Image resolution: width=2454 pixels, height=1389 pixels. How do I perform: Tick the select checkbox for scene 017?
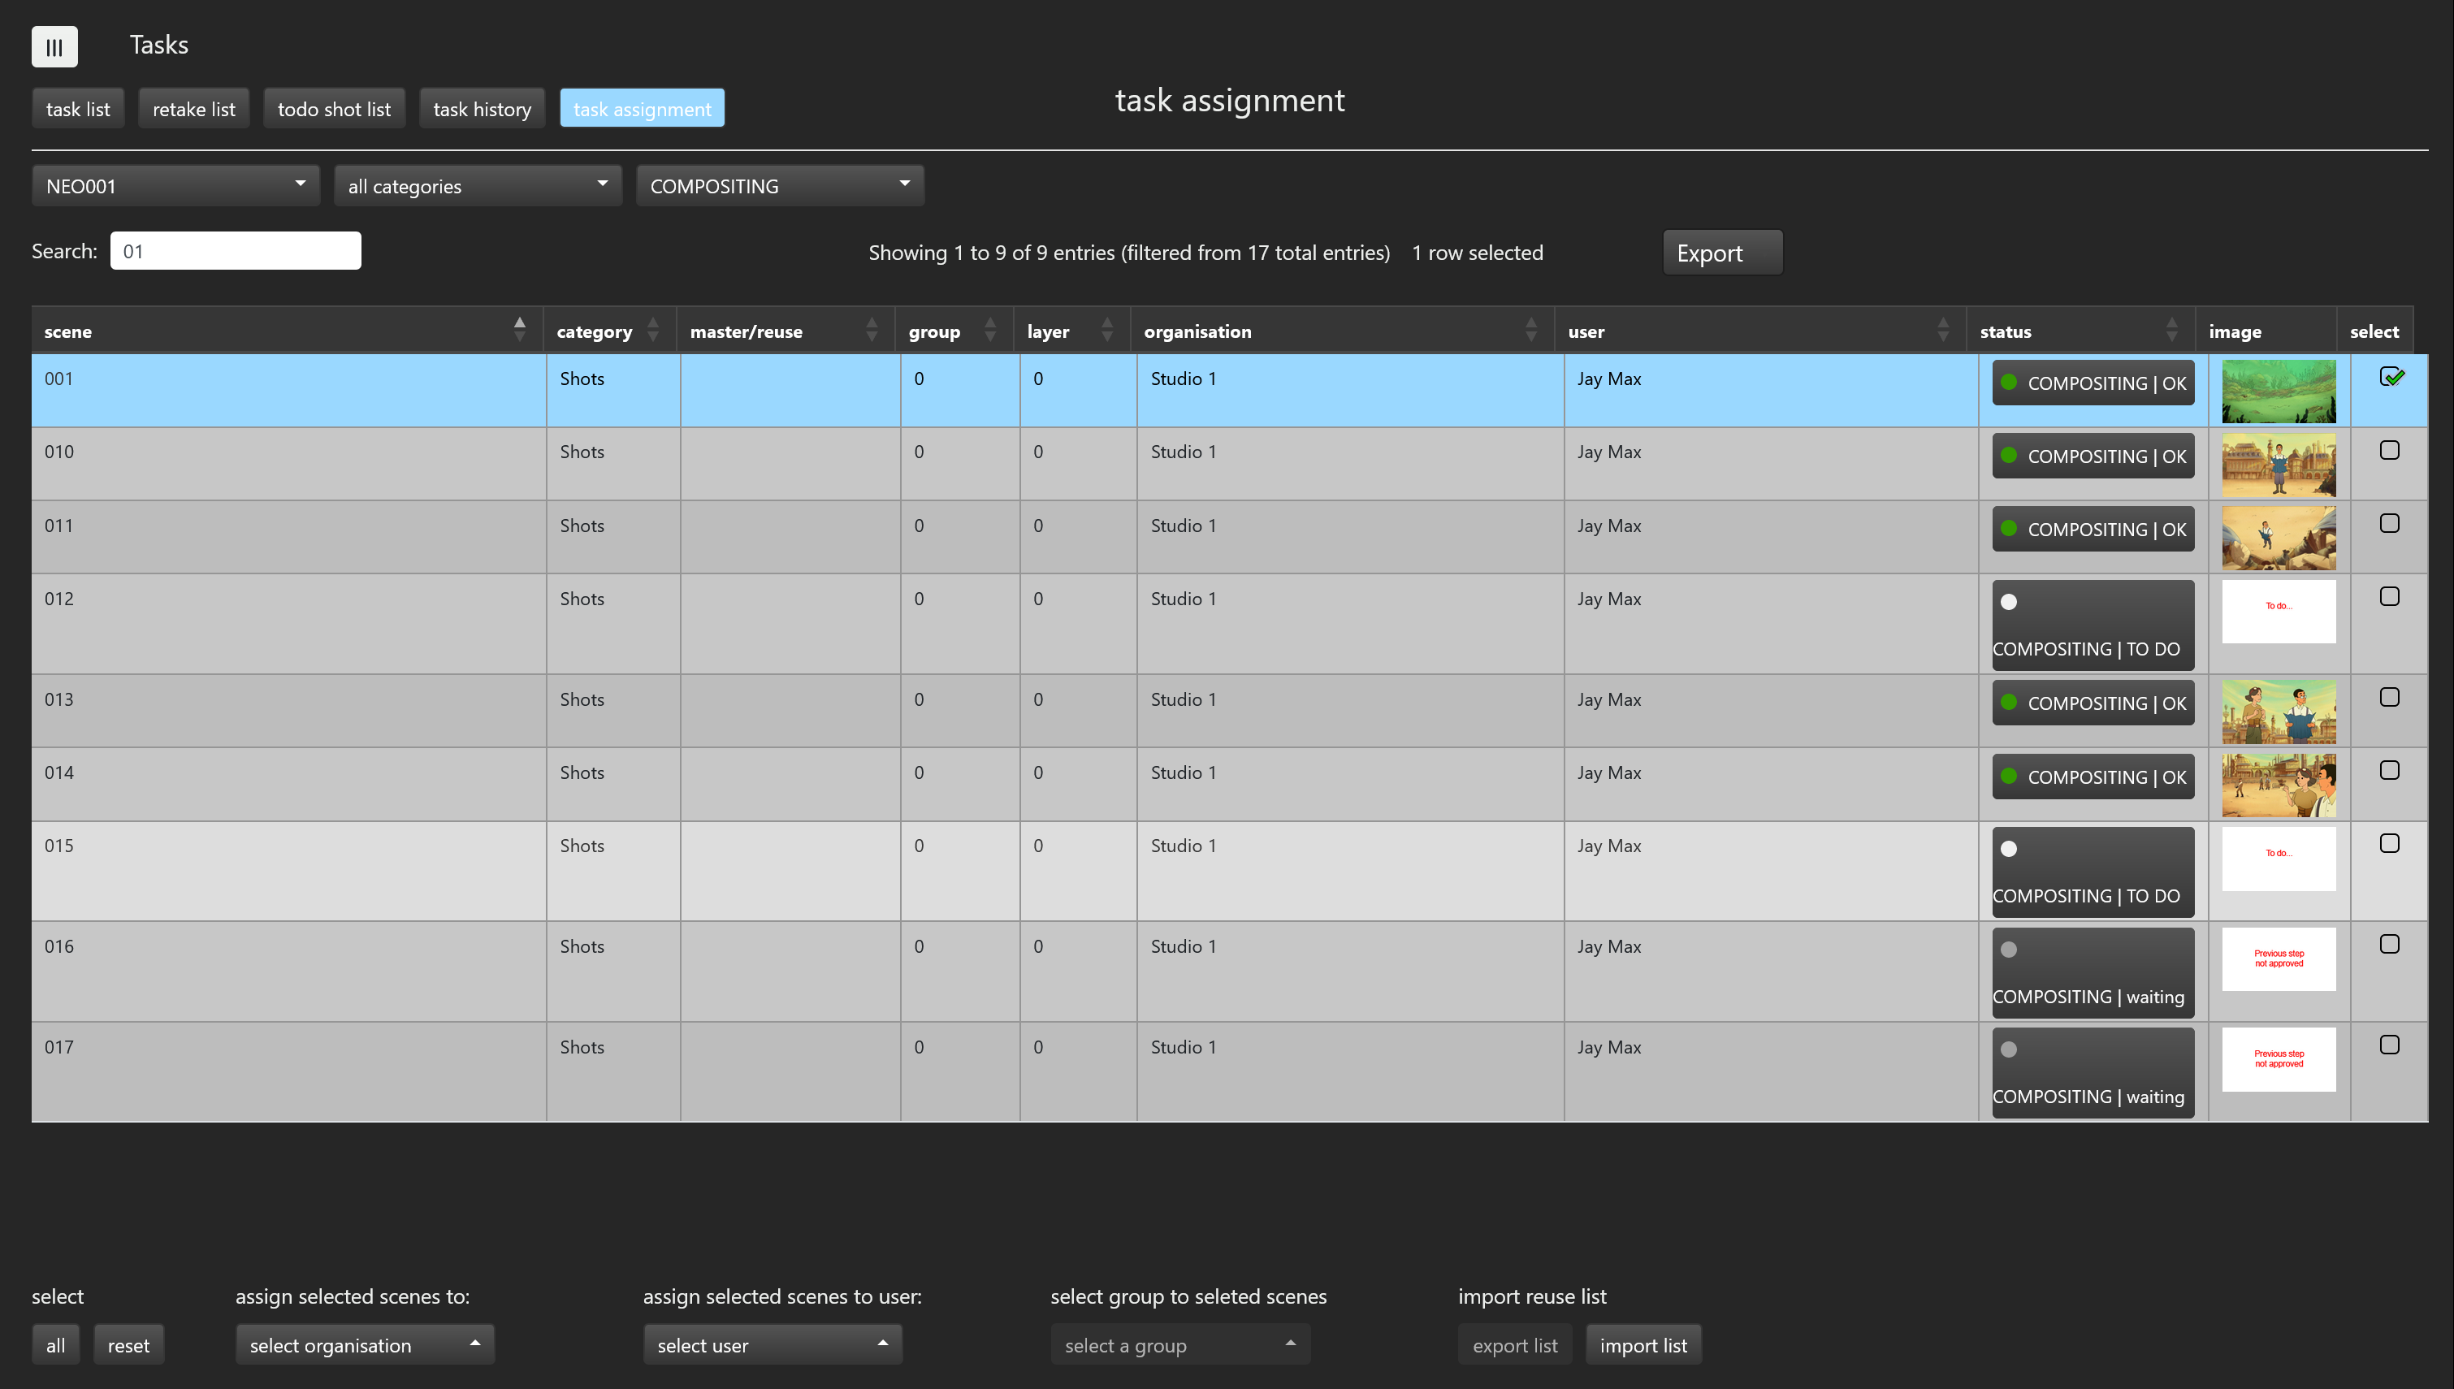pos(2389,1045)
